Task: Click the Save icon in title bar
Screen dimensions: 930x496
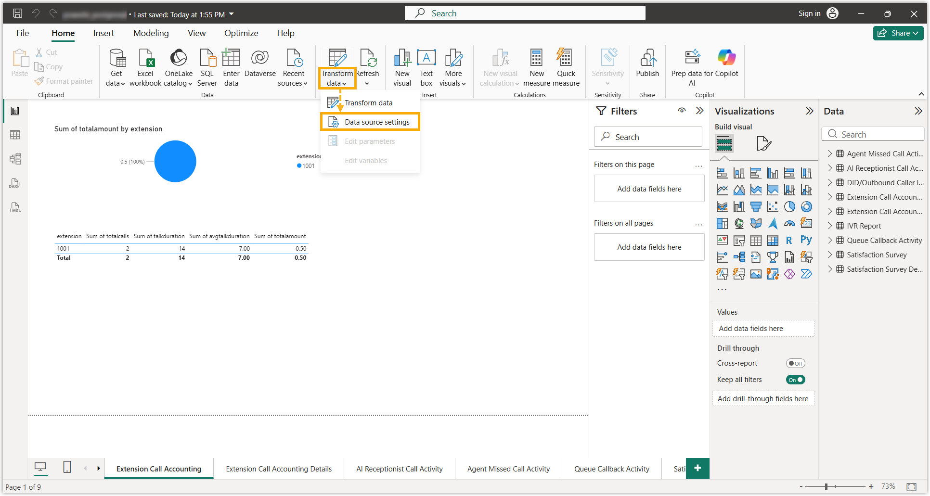Action: click(x=17, y=13)
